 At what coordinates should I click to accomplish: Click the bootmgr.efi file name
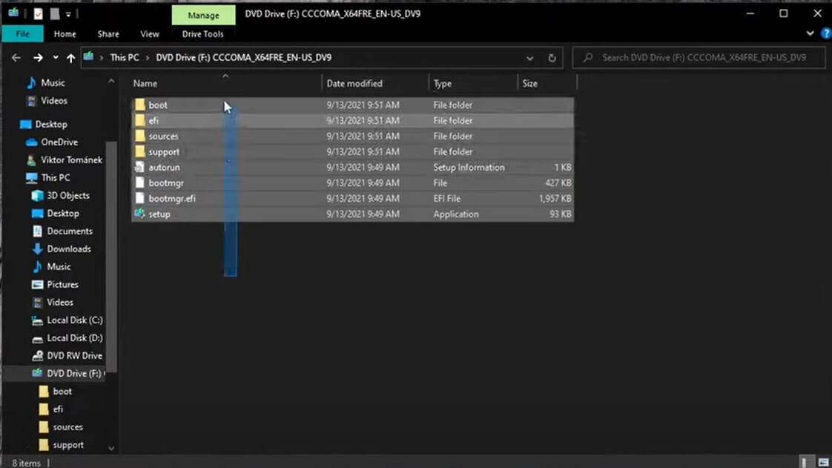pyautogui.click(x=172, y=199)
